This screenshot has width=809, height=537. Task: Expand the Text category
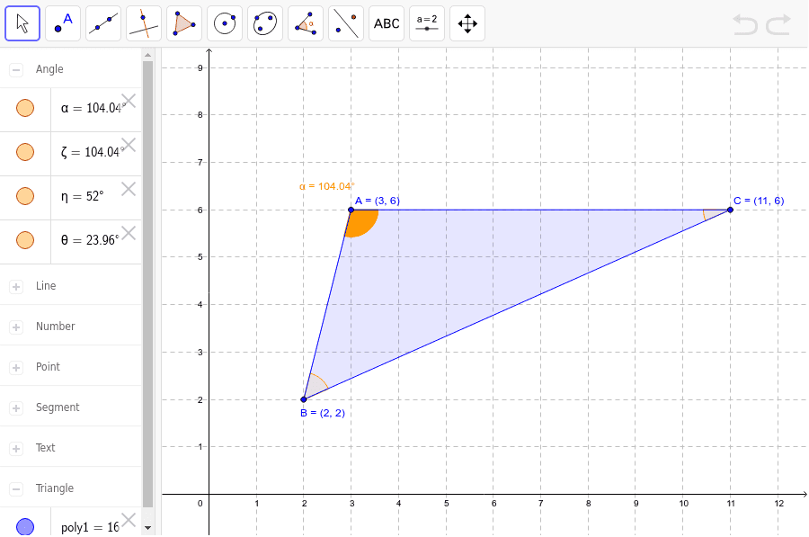16,449
